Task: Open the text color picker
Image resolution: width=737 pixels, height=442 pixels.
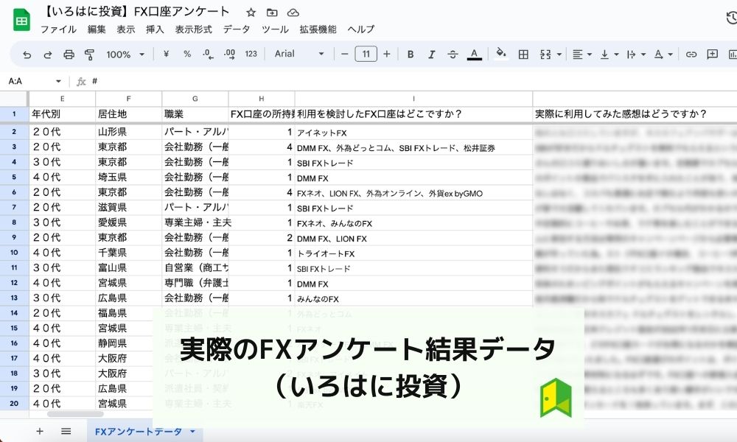Action: (474, 55)
